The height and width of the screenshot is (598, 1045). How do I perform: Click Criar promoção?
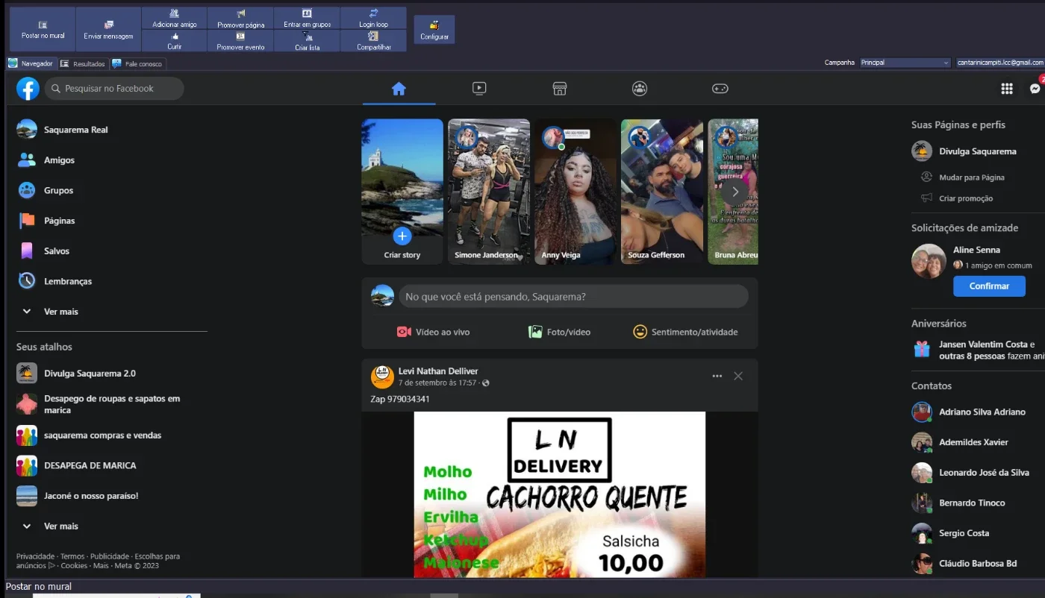(966, 198)
